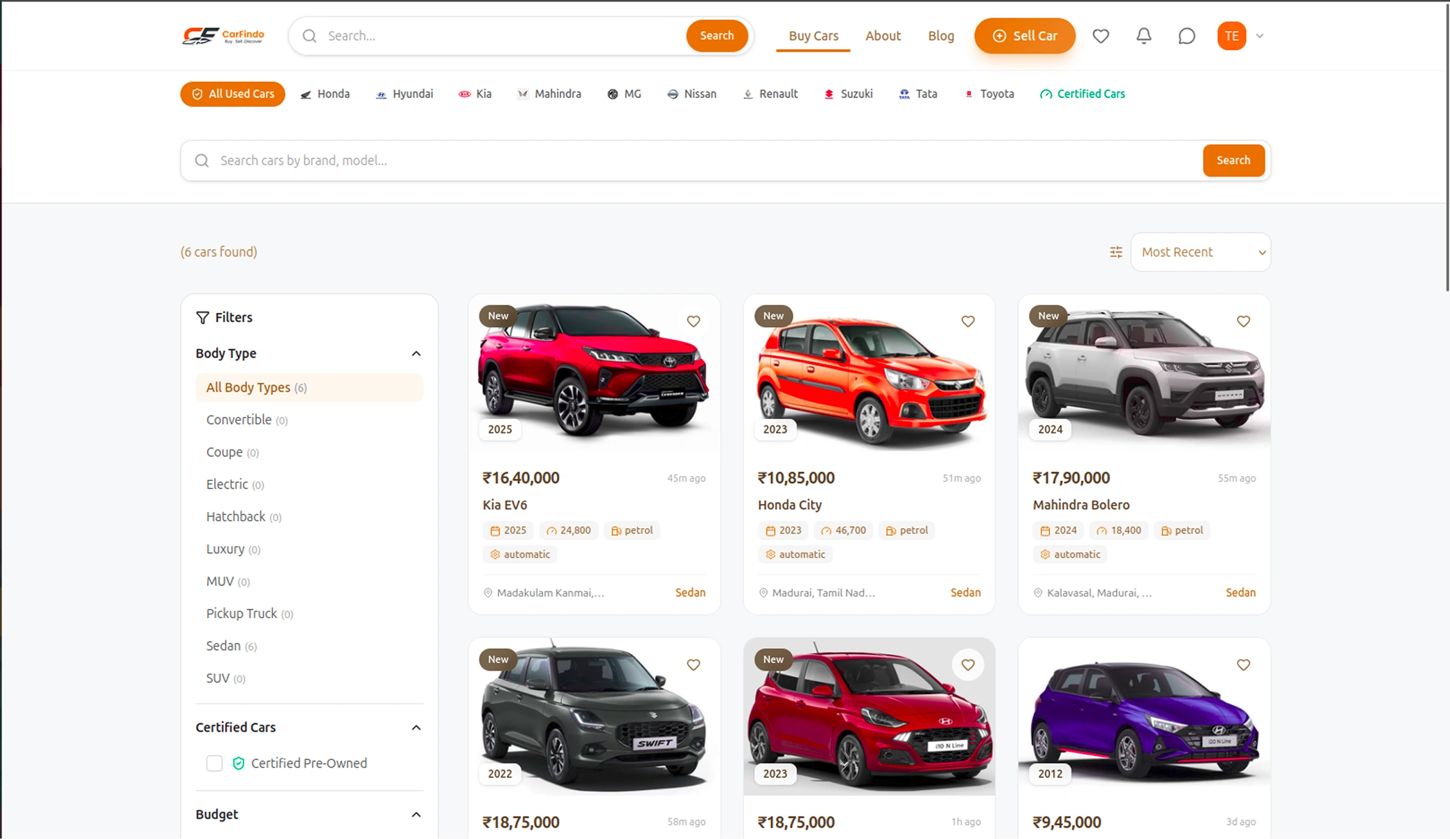Click the TE profile avatar

pos(1232,36)
